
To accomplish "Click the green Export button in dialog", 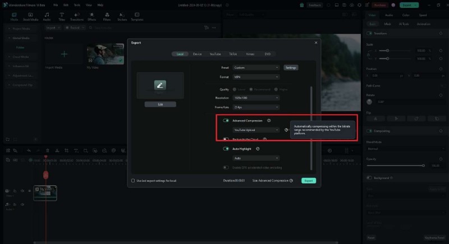I will (309, 180).
